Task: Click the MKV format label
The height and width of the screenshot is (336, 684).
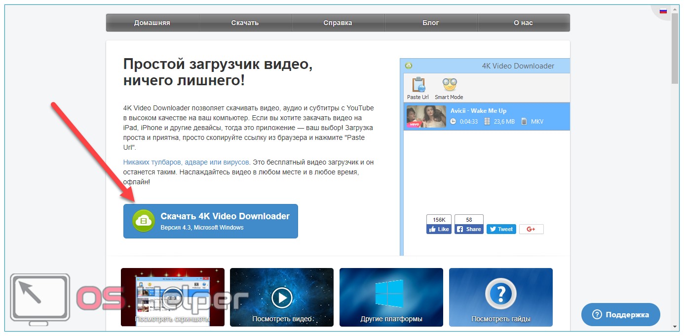Action: 537,122
